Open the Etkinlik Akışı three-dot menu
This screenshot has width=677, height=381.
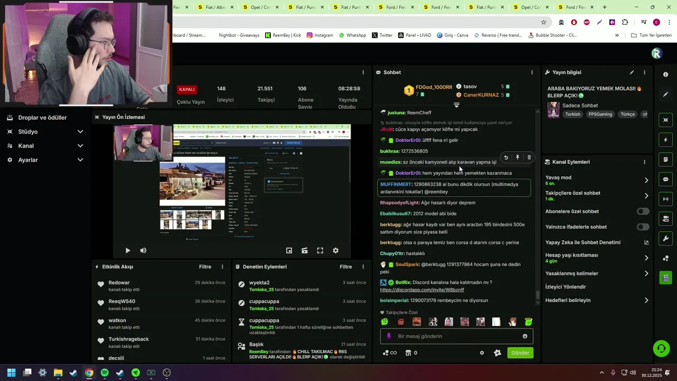[x=222, y=267]
